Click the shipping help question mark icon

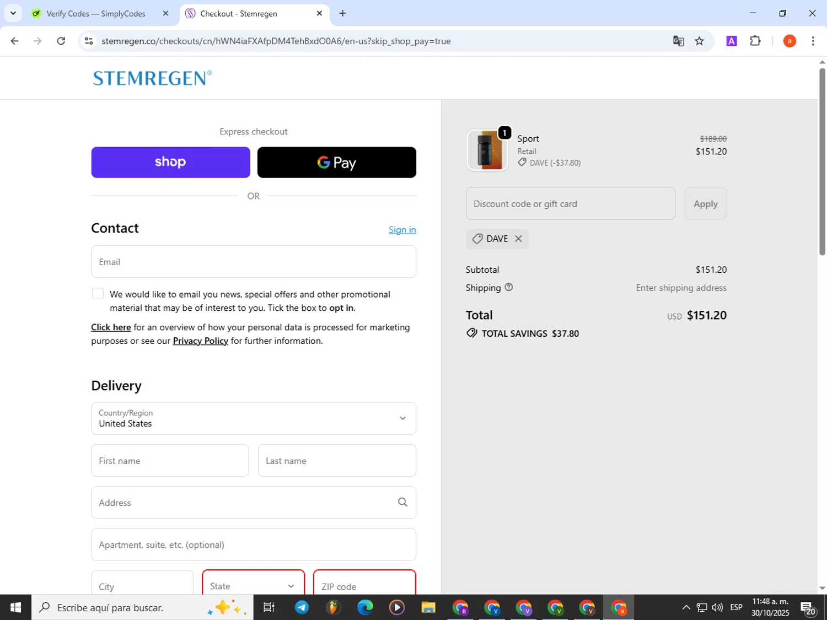click(x=509, y=287)
